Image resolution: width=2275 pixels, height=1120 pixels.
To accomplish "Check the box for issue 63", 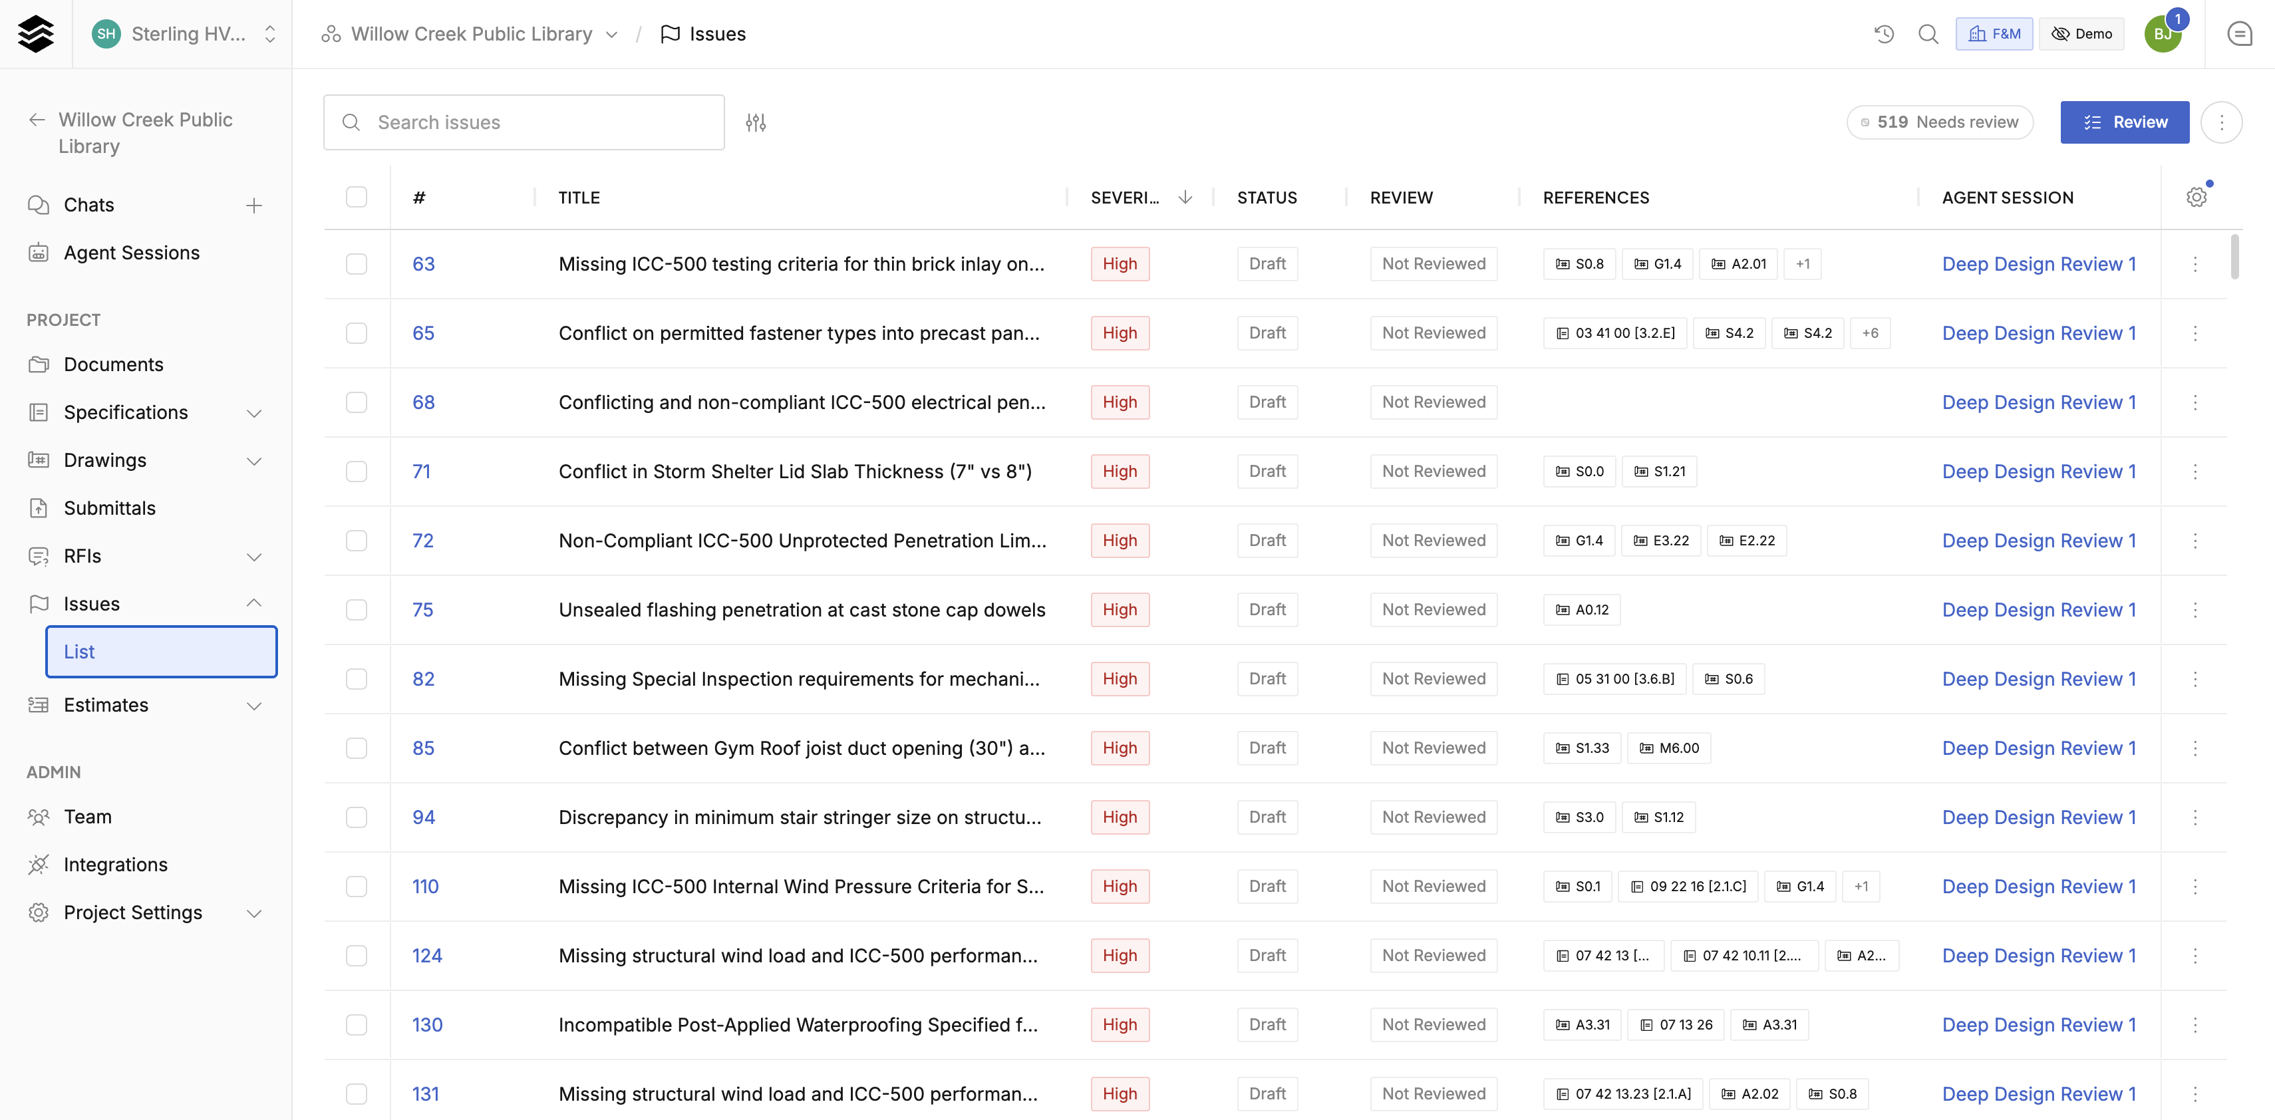I will tap(356, 264).
